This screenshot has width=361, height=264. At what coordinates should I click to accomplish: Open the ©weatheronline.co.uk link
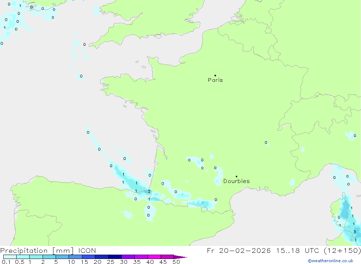[331, 261]
